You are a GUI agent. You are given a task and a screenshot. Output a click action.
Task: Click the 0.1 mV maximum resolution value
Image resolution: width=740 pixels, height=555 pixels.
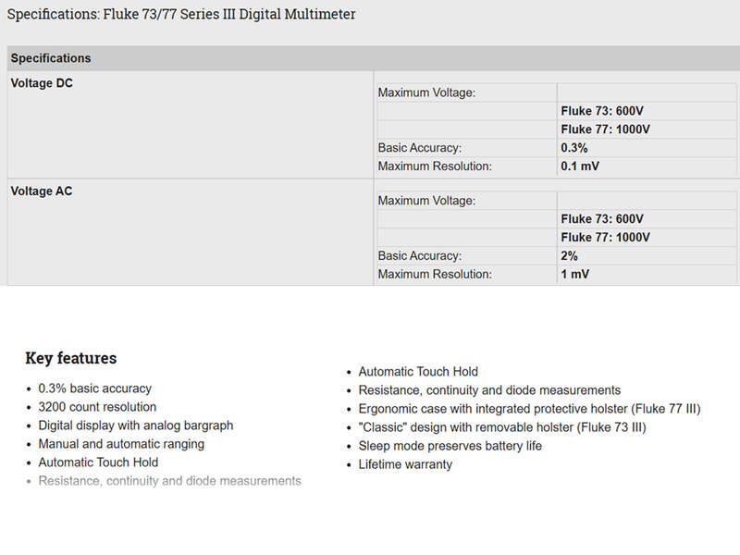coord(580,166)
